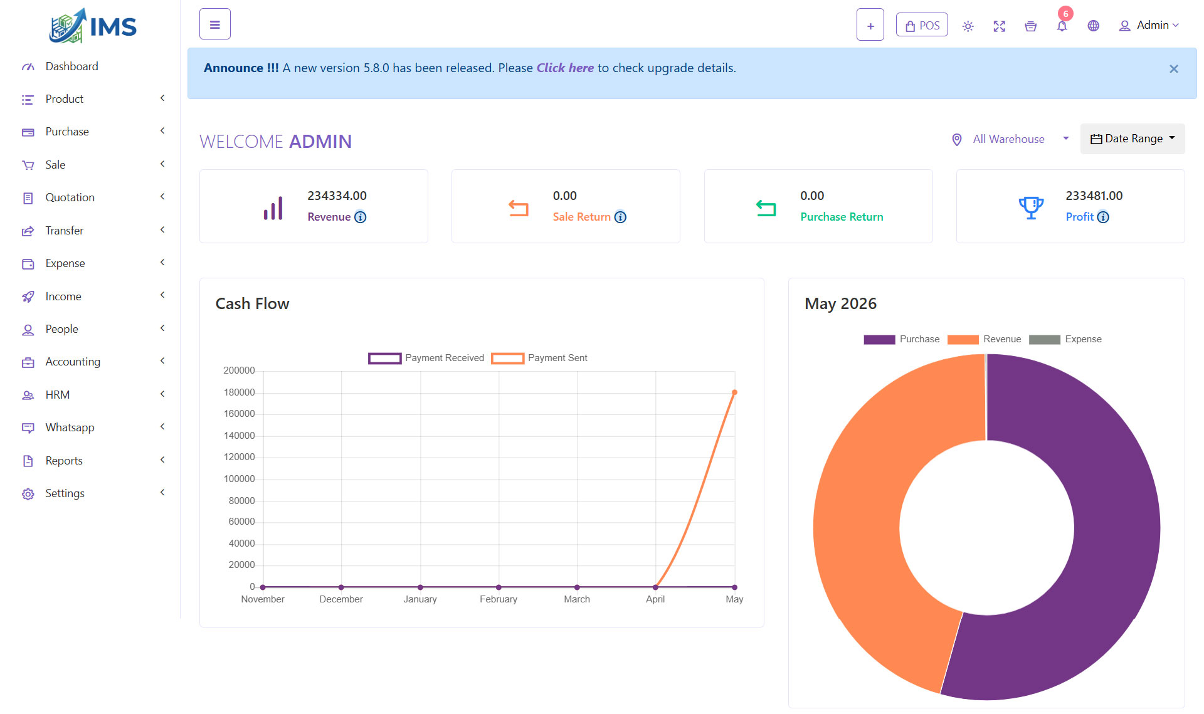Open the Date Range dropdown
This screenshot has width=1204, height=714.
pos(1133,139)
